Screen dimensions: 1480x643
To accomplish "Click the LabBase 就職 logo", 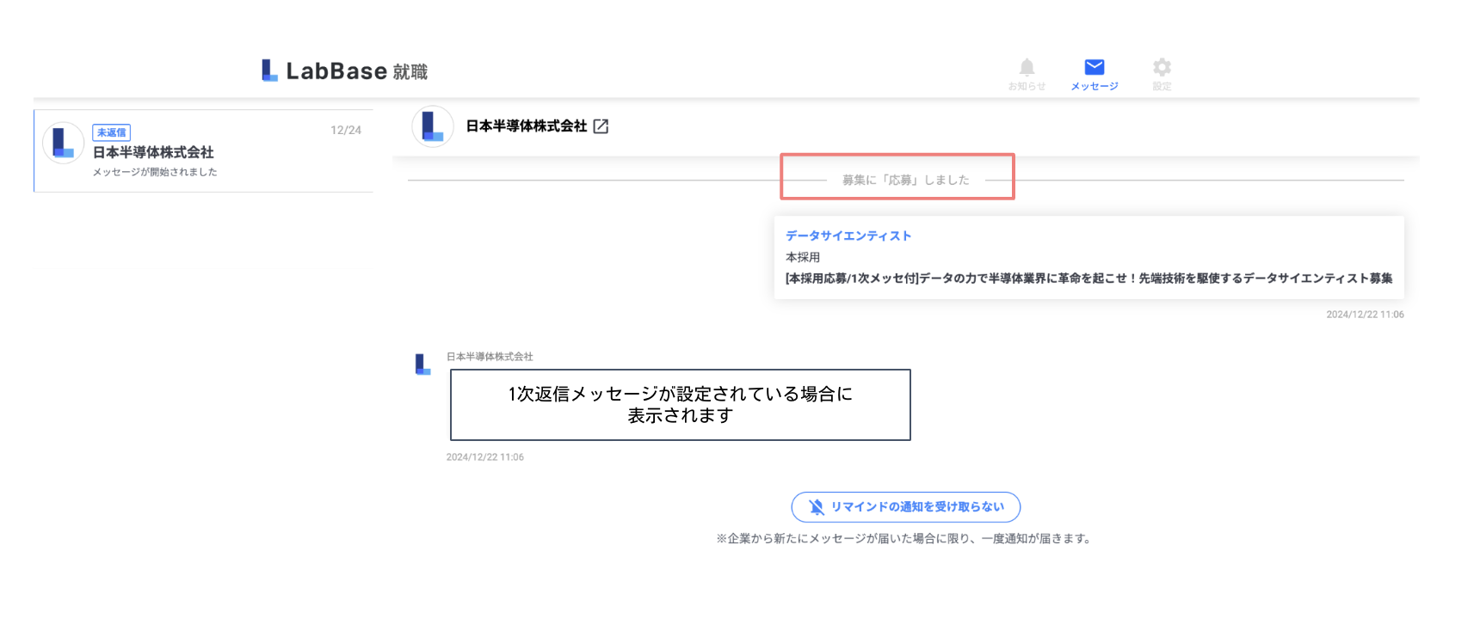I will [344, 70].
